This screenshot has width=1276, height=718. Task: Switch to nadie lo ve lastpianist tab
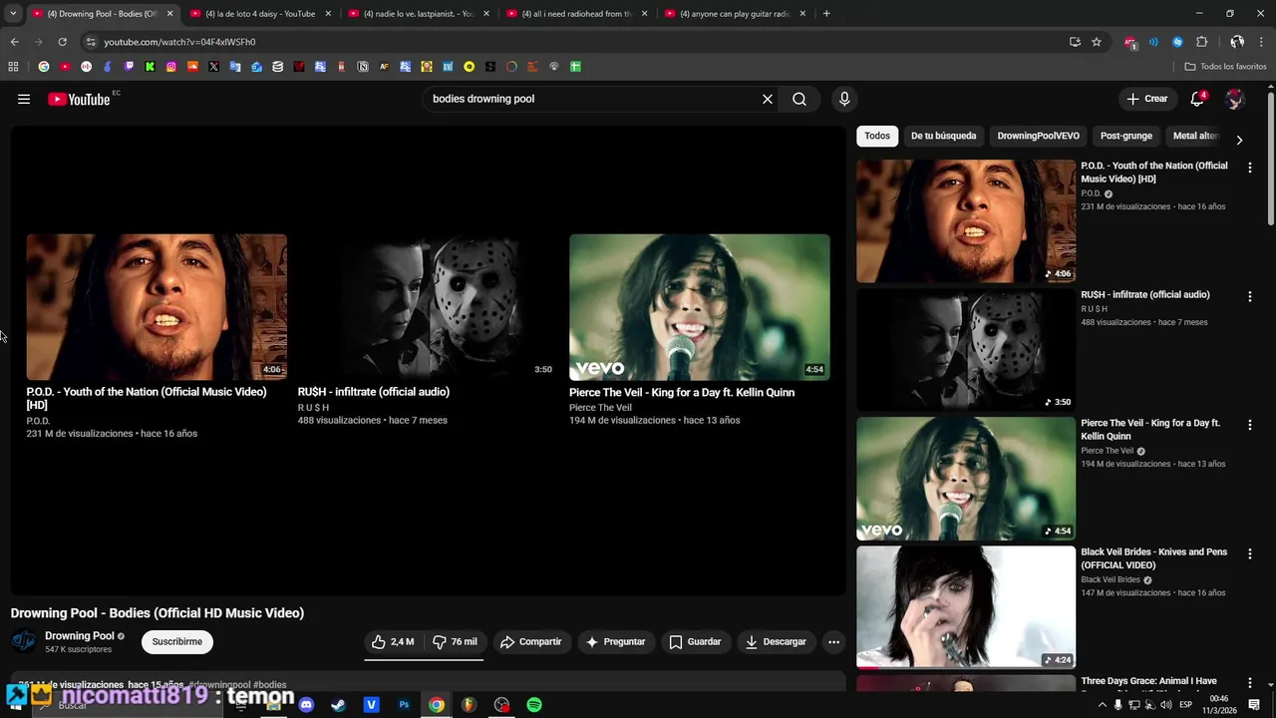coord(417,14)
